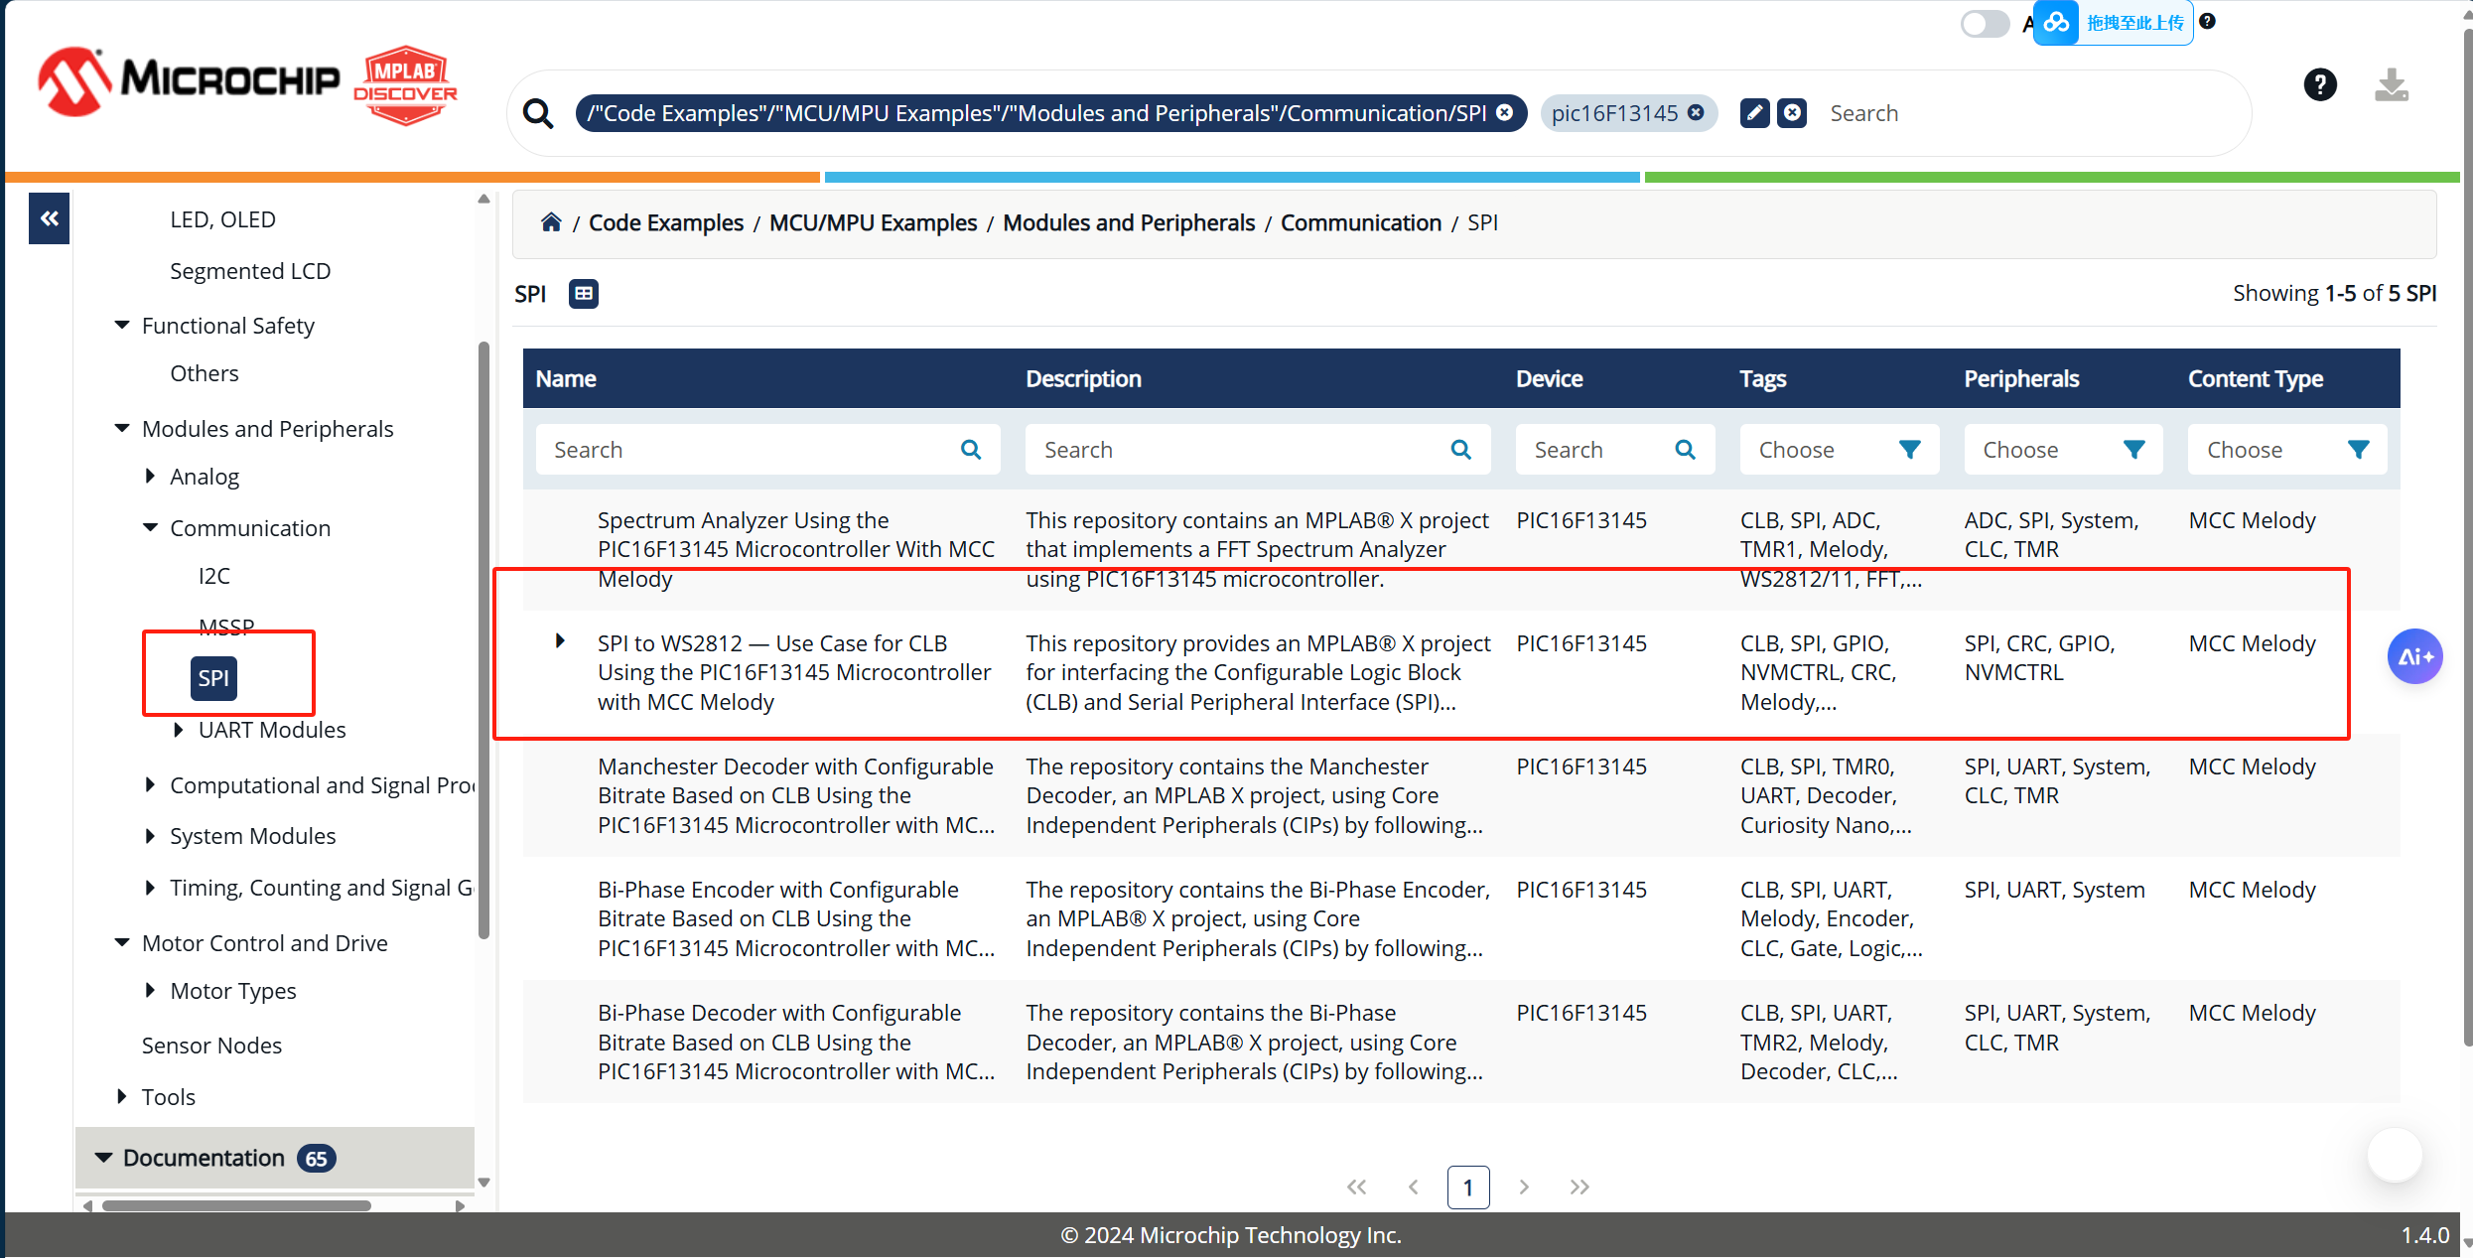Screen dimensions: 2473x1258
Task: Open Spectrum Analyzer example row
Action: pos(1460,549)
